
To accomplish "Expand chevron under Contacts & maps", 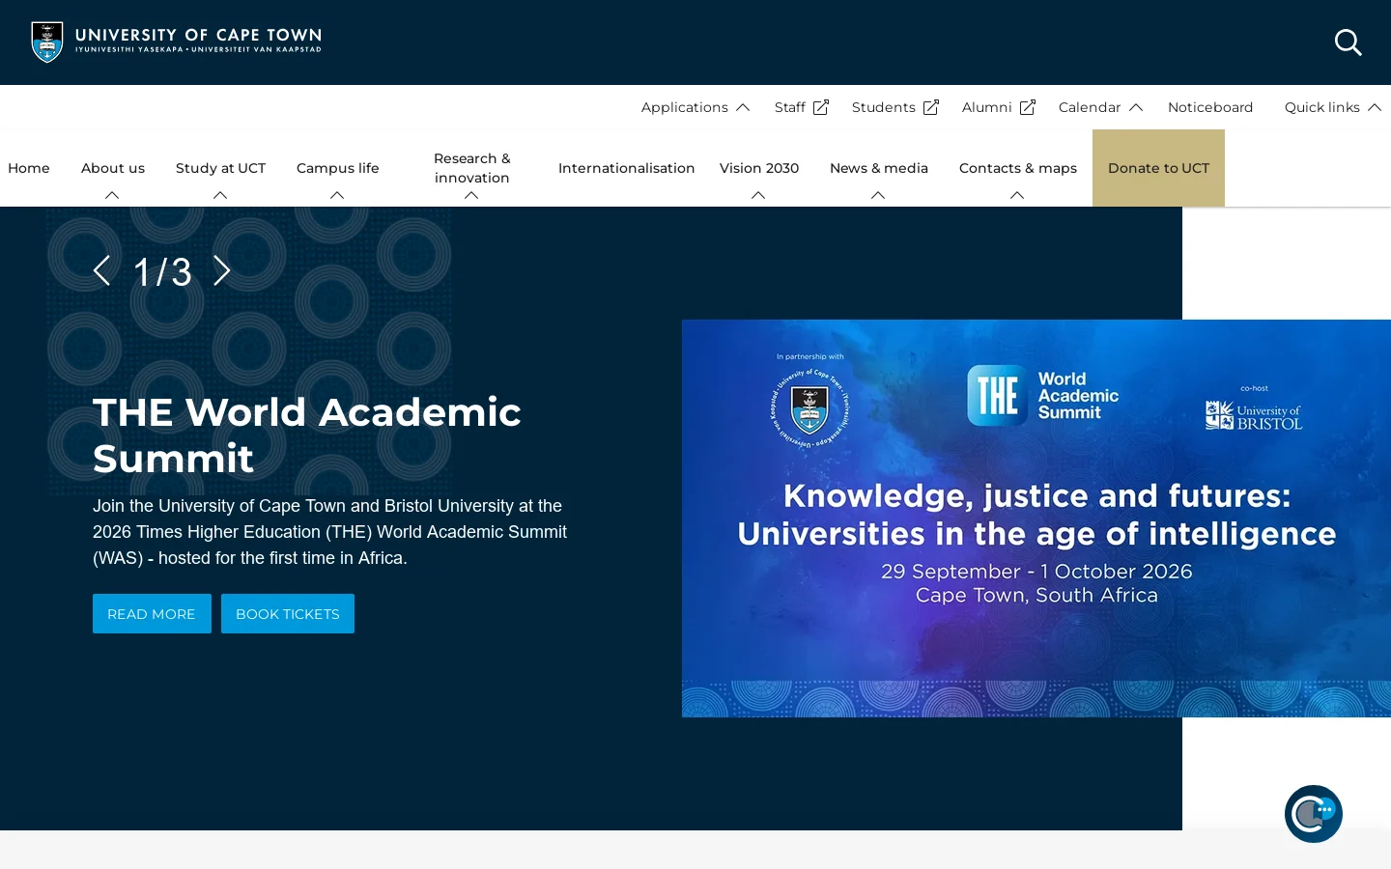I will coord(1017,195).
